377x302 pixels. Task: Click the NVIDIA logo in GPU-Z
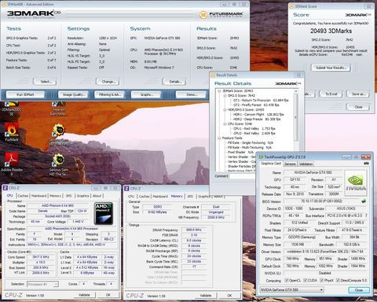[x=356, y=183]
